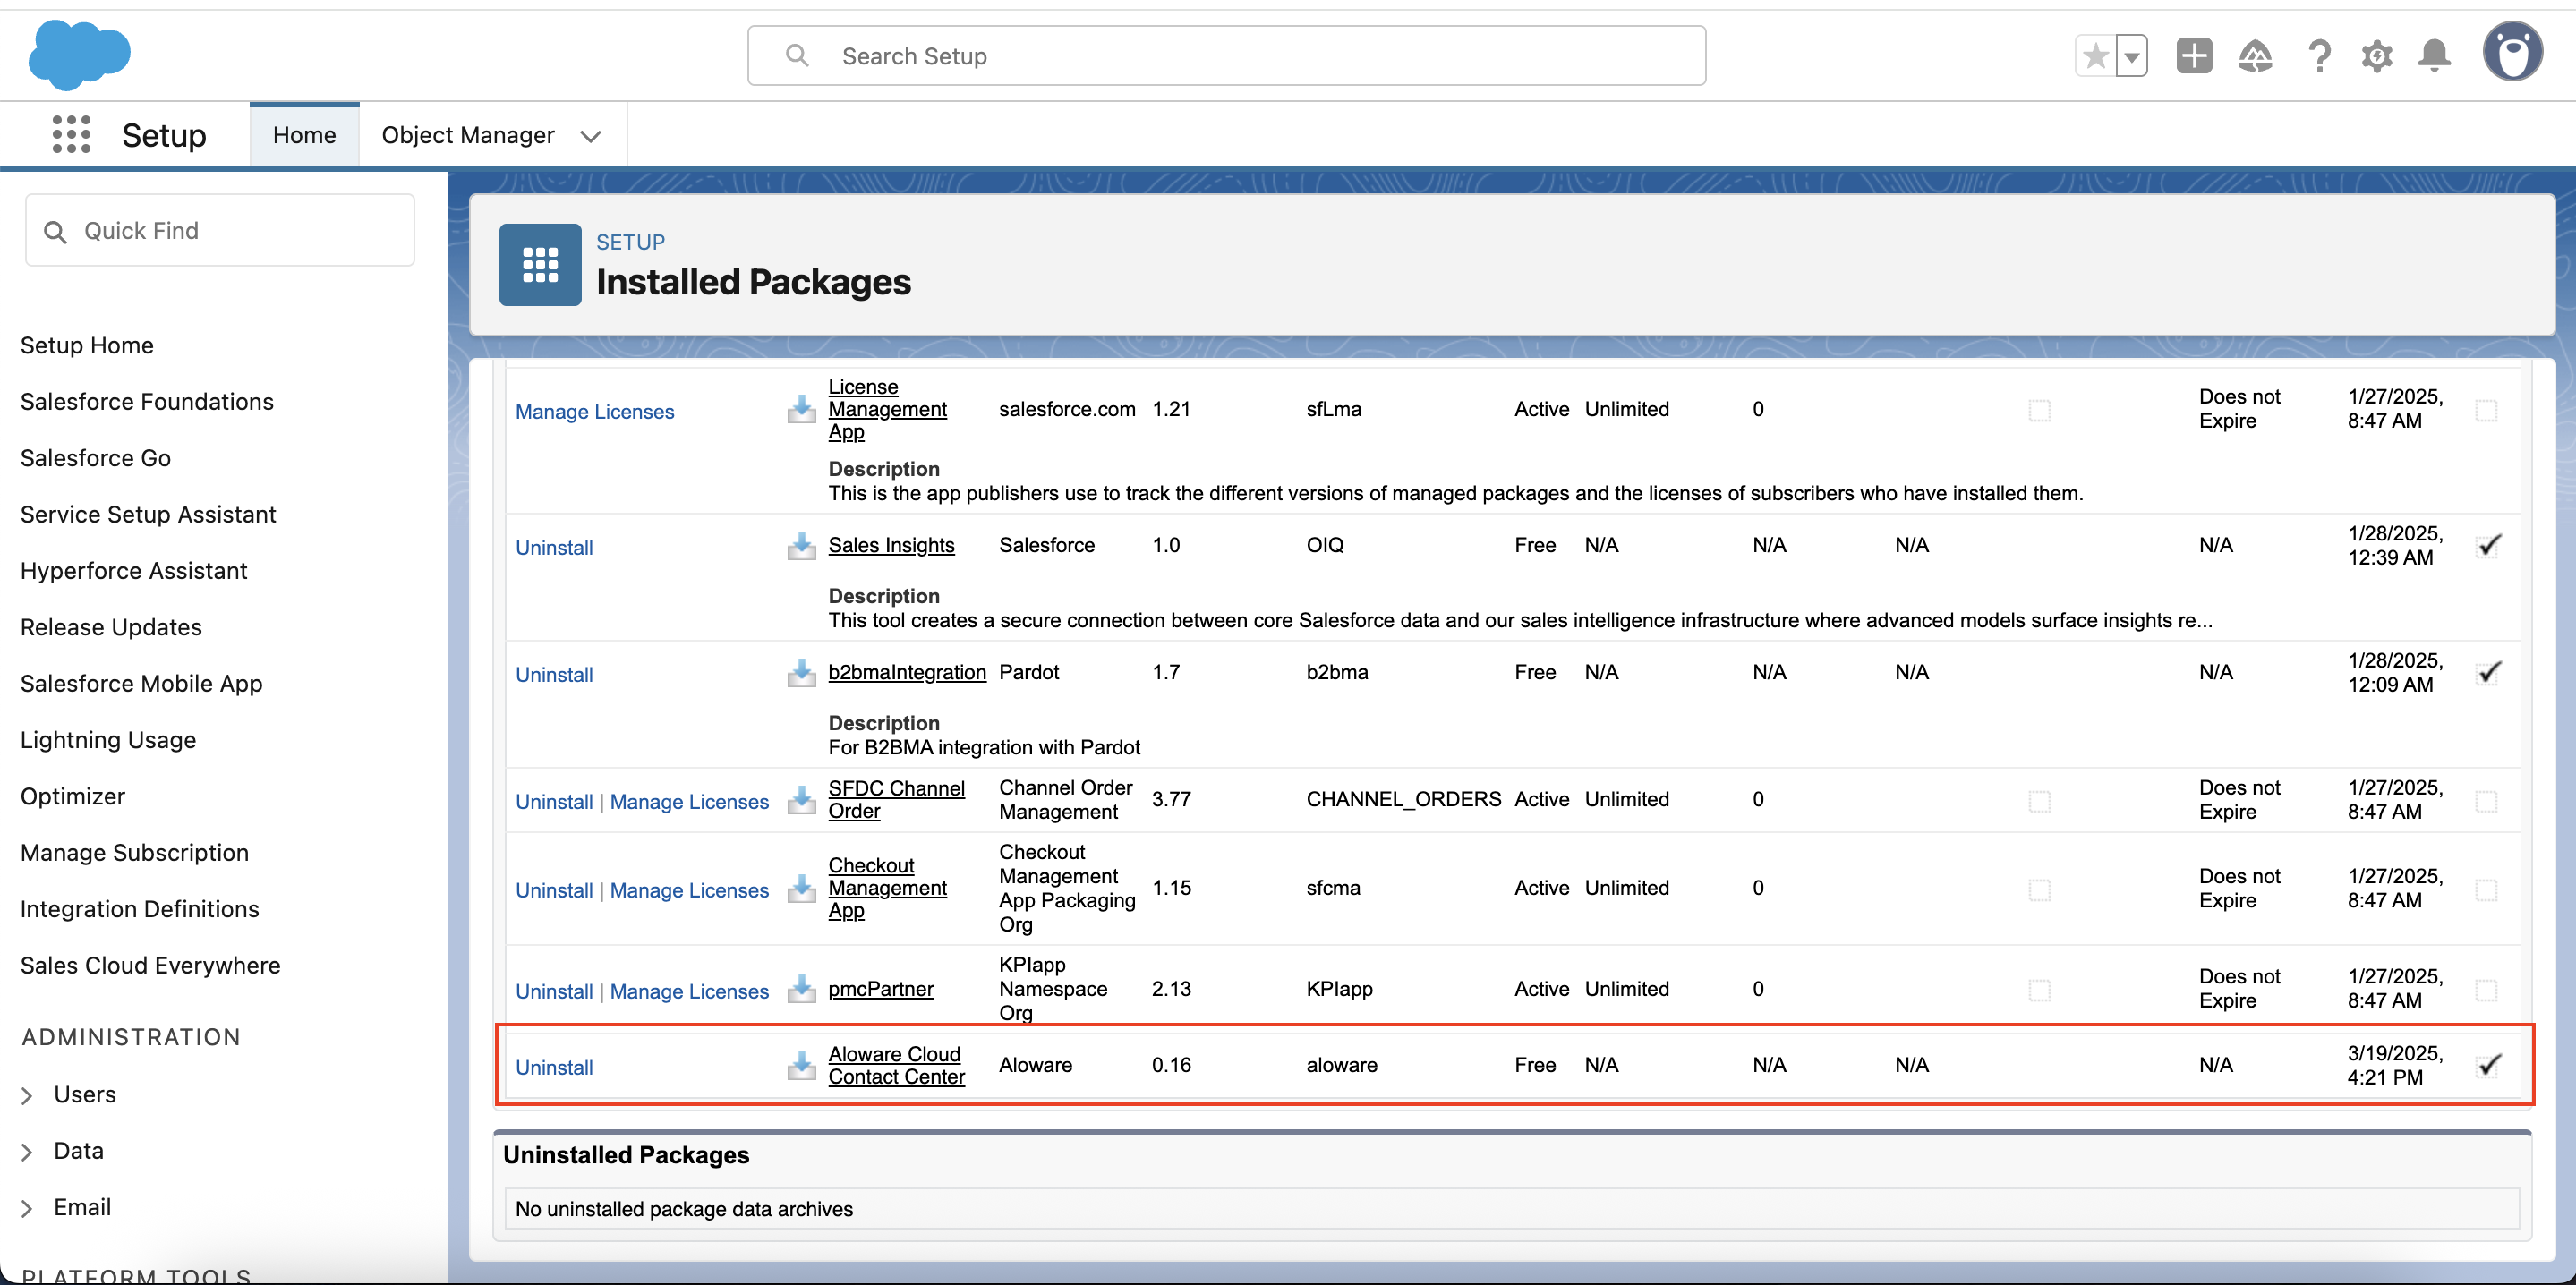The width and height of the screenshot is (2576, 1285).
Task: Toggle the middle checkbox in SFDC Channel Order row
Action: 2040,802
